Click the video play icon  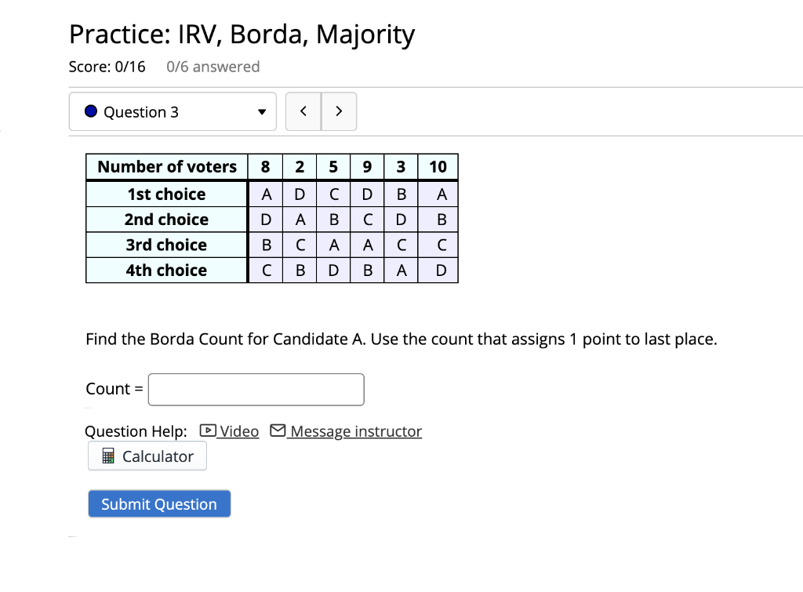click(x=208, y=430)
